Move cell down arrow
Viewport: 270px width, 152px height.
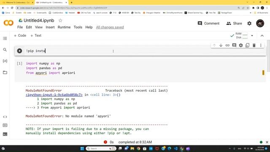221,45
